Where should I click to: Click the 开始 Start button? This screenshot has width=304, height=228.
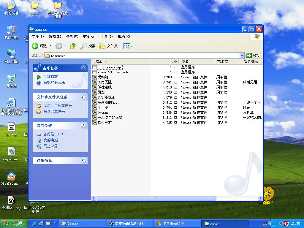[x=14, y=224]
